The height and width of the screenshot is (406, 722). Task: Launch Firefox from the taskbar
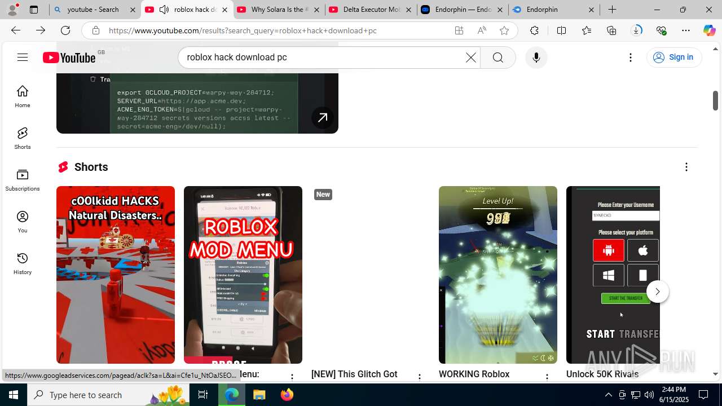tap(287, 395)
